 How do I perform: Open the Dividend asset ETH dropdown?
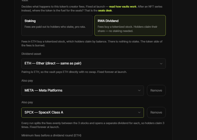tap(94, 64)
